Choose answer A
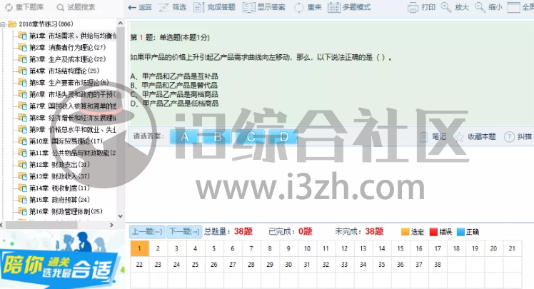 [185, 137]
